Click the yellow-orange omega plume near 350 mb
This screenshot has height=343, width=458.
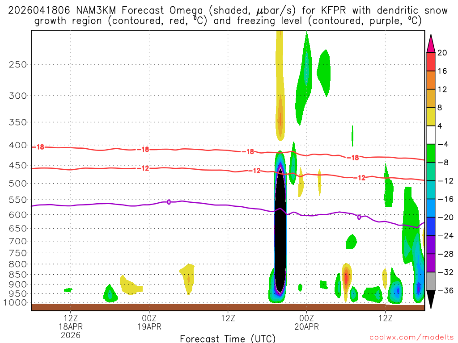(x=280, y=117)
